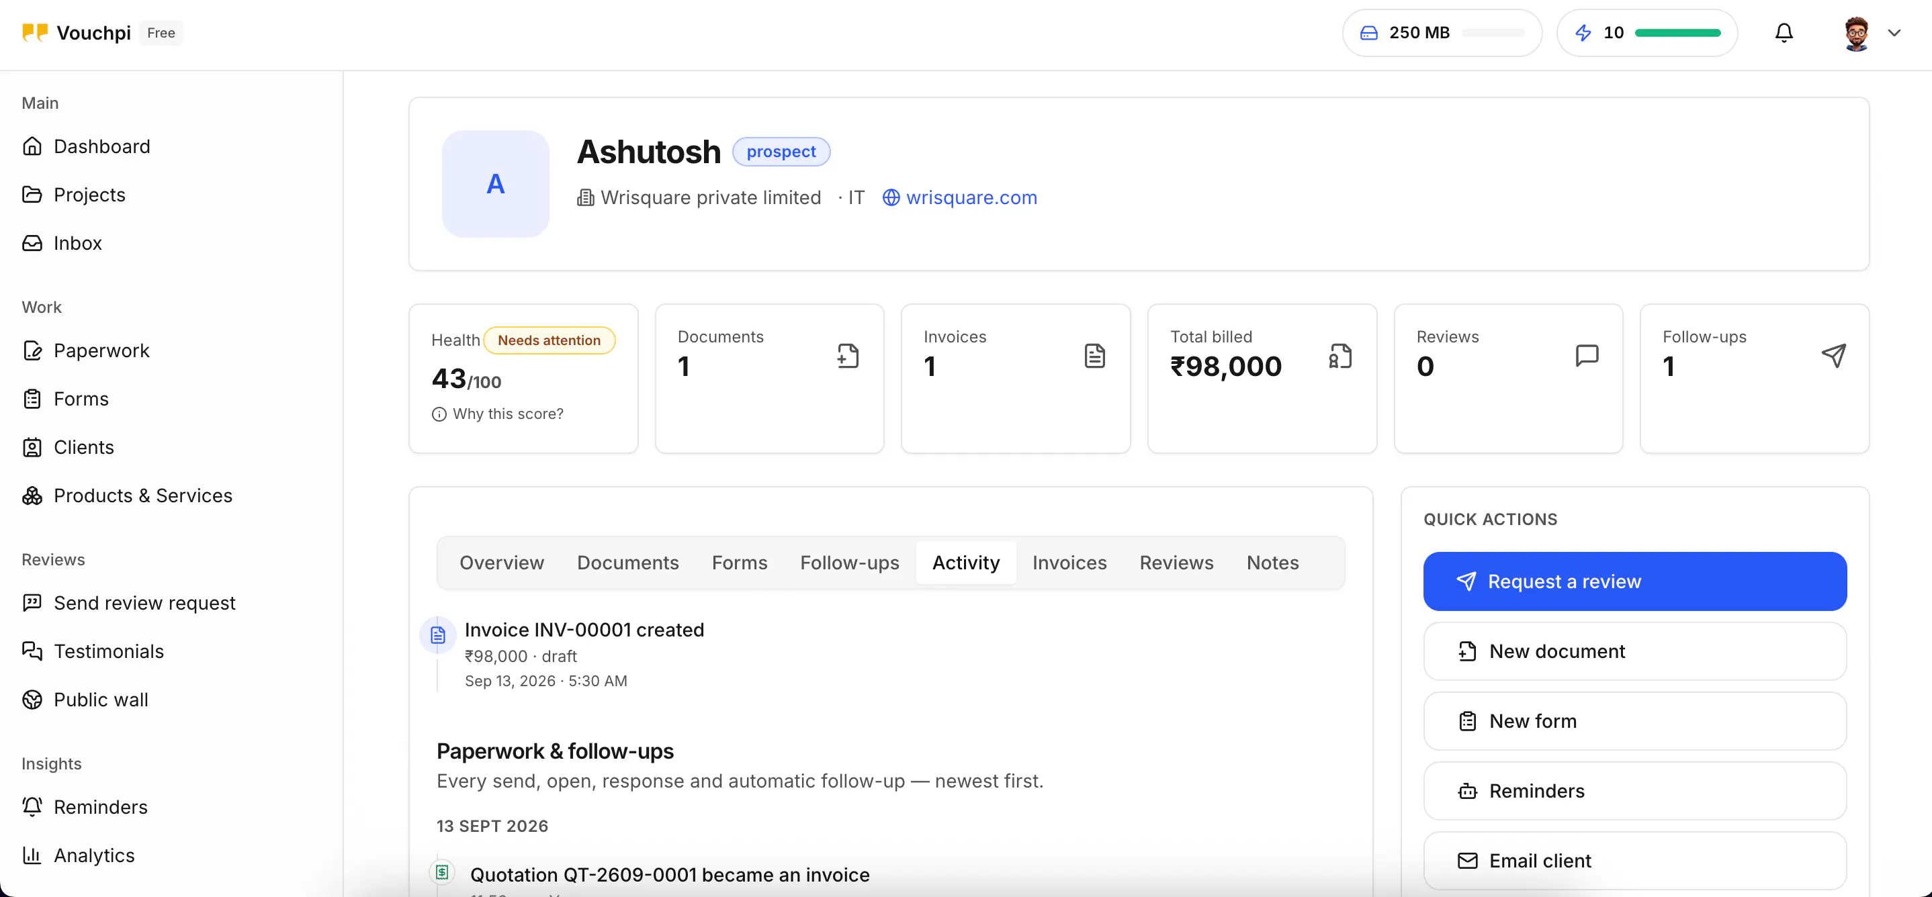Viewport: 1932px width, 897px height.
Task: Click the Invoices stat card icon
Action: pyautogui.click(x=1094, y=356)
